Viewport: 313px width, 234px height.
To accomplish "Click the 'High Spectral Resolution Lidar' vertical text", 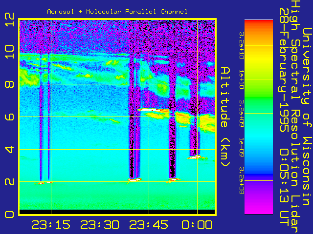I will pos(295,117).
